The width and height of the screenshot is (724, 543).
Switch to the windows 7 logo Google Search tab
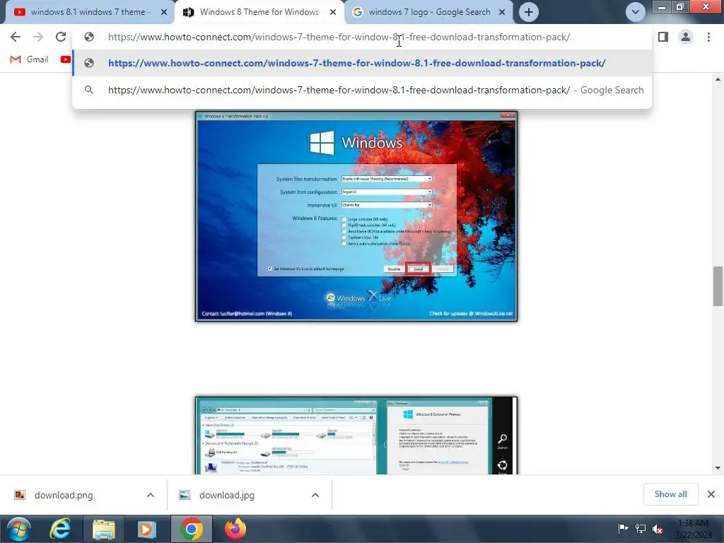point(428,12)
